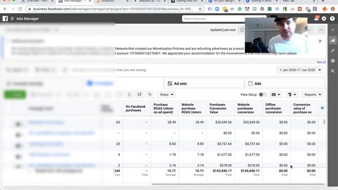Click the toolbar icon between trash and tag
The width and height of the screenshot is (338, 190).
[139, 94]
